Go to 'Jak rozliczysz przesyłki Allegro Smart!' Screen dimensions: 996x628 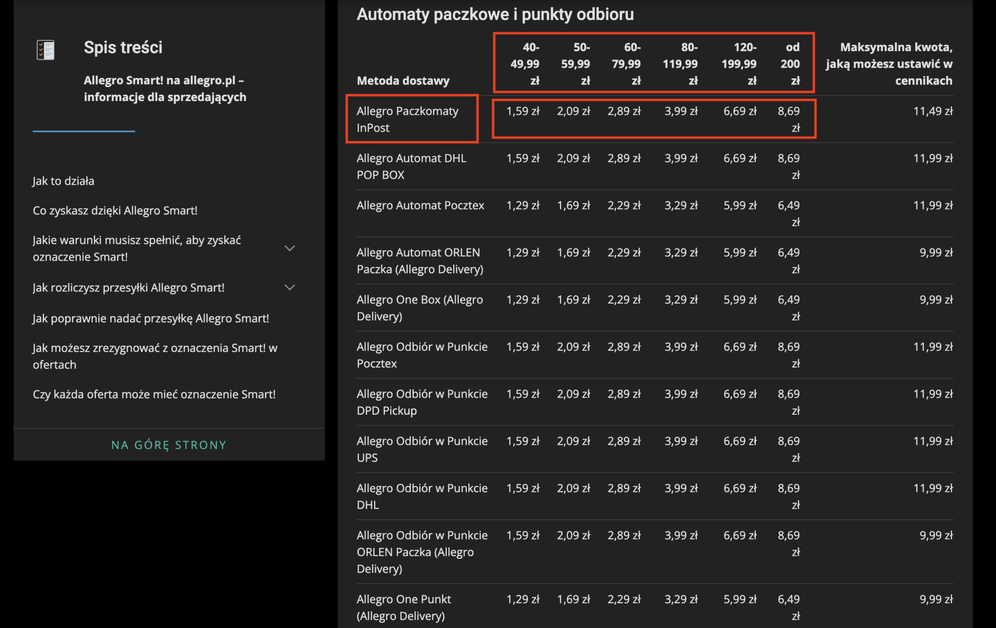[128, 287]
